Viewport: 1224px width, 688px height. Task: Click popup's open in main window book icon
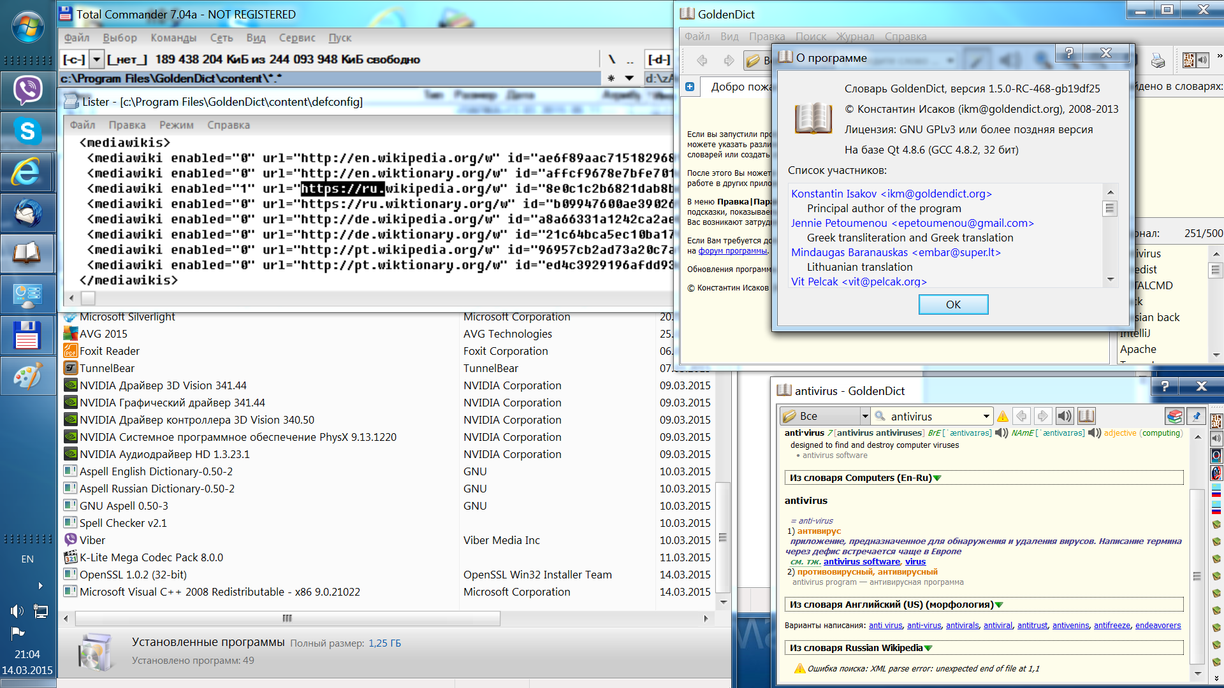click(1086, 416)
